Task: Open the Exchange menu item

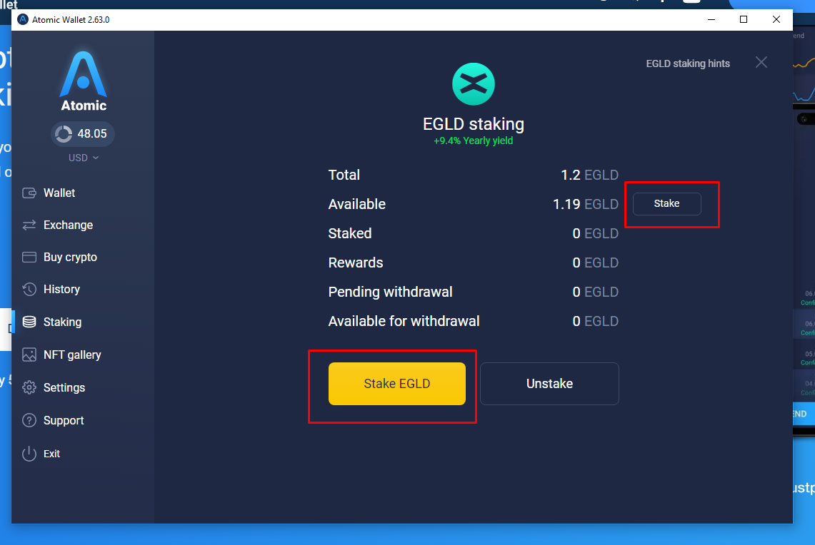Action: (x=68, y=225)
